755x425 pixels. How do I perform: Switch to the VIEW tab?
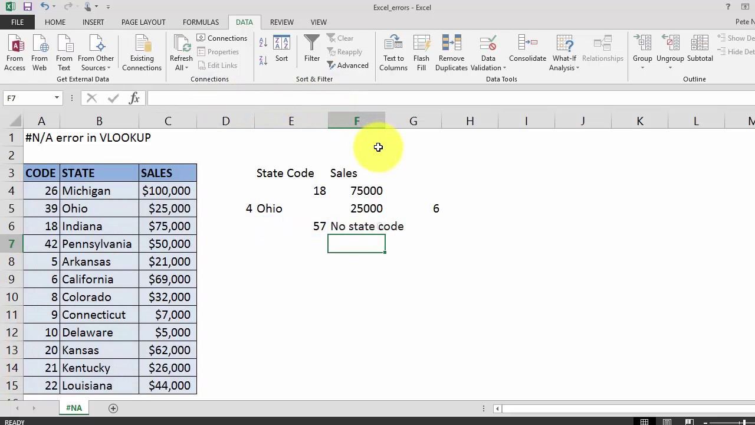319,22
